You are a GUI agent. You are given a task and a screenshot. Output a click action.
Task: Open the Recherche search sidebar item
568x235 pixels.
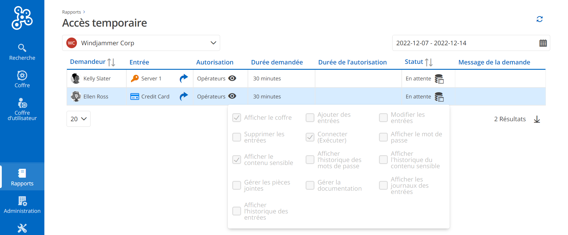pos(22,52)
